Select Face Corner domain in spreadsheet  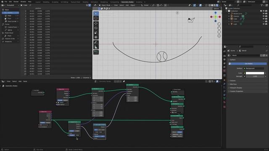tap(12, 21)
